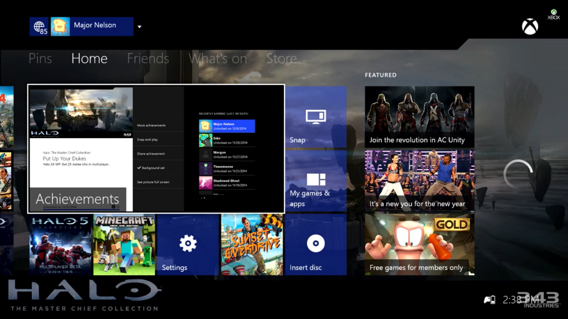Image resolution: width=568 pixels, height=319 pixels.
Task: Open the Snap tile
Action: tap(316, 117)
